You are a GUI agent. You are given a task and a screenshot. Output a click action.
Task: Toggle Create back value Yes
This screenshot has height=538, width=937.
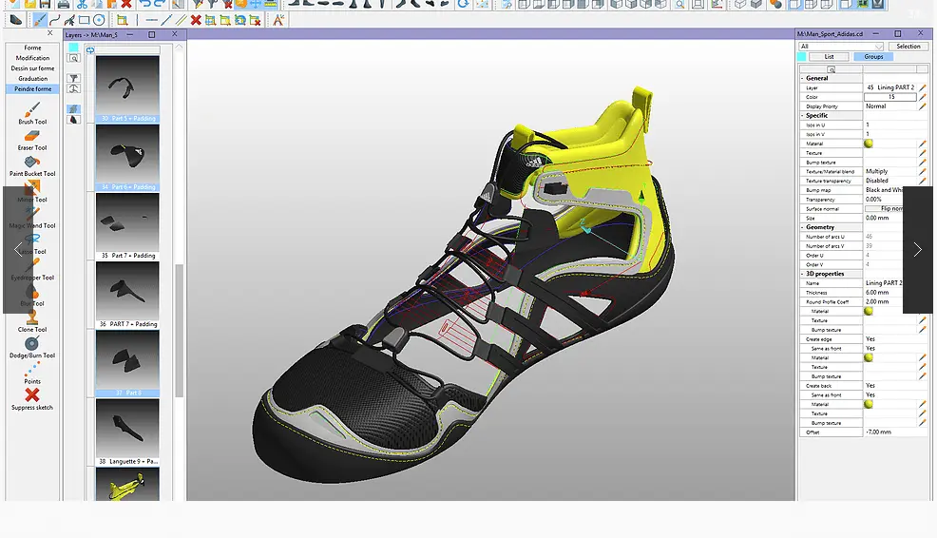point(870,386)
